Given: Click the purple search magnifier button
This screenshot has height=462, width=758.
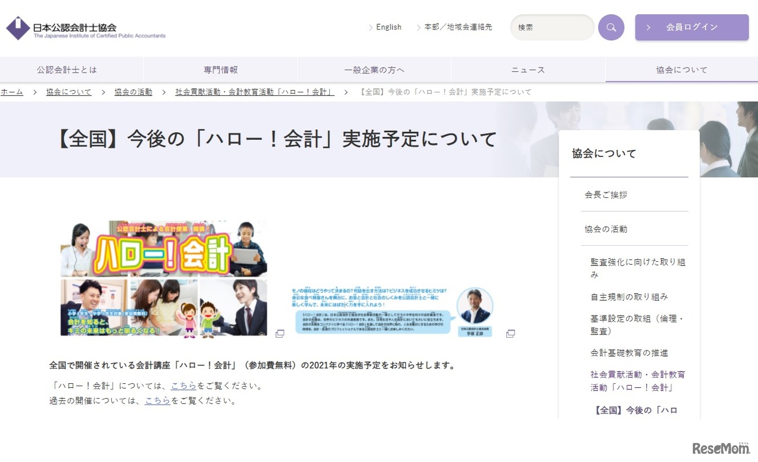Looking at the screenshot, I should (611, 27).
